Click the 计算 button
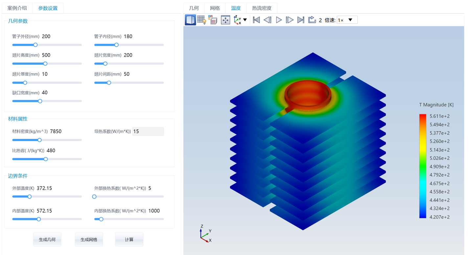473x255 pixels. pos(129,240)
